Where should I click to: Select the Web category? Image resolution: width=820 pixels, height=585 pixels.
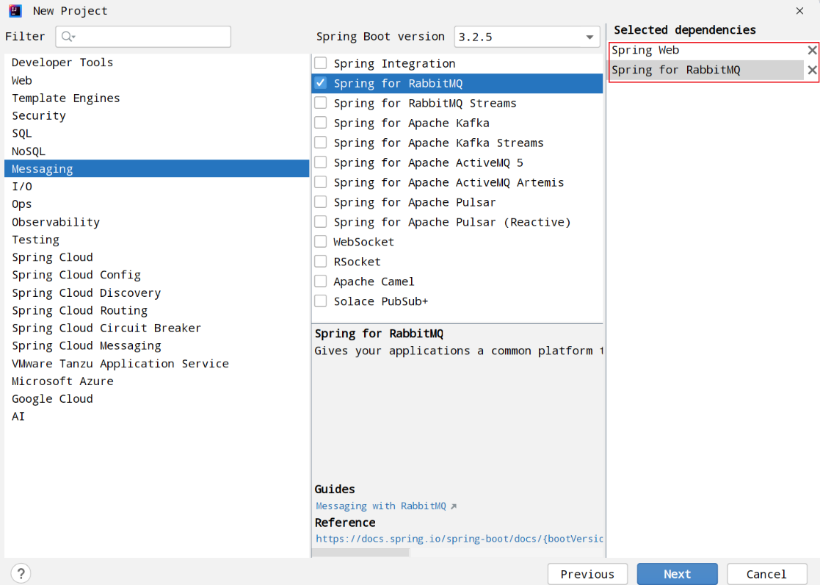[157, 80]
